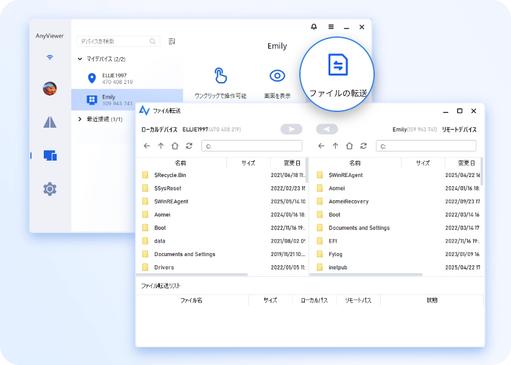Select the devices monitor icon in sidebar
The image size is (511, 365).
click(50, 156)
